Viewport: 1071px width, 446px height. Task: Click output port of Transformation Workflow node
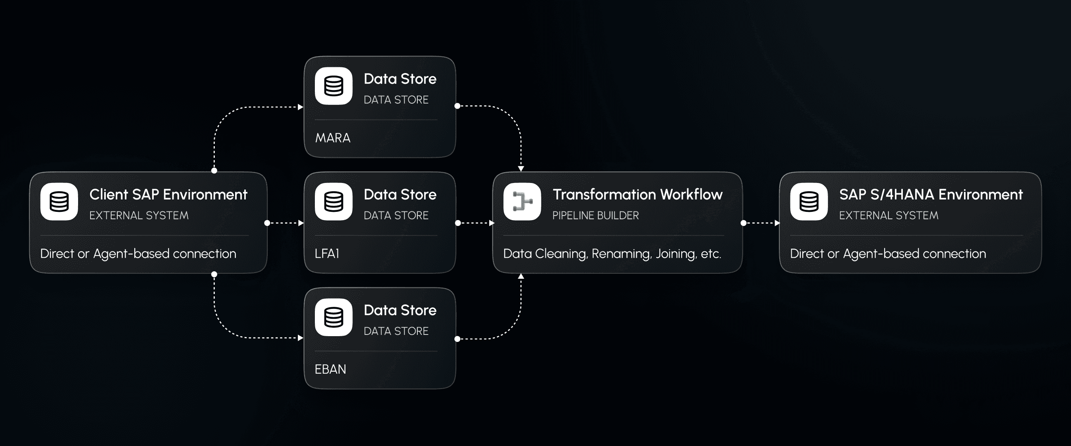[743, 223]
